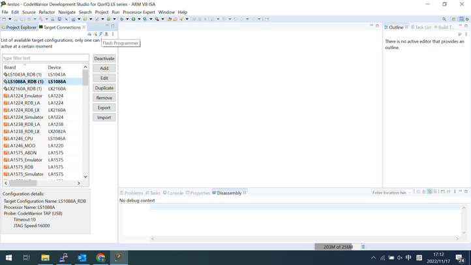Click the Import button
The width and height of the screenshot is (471, 265).
click(x=104, y=117)
